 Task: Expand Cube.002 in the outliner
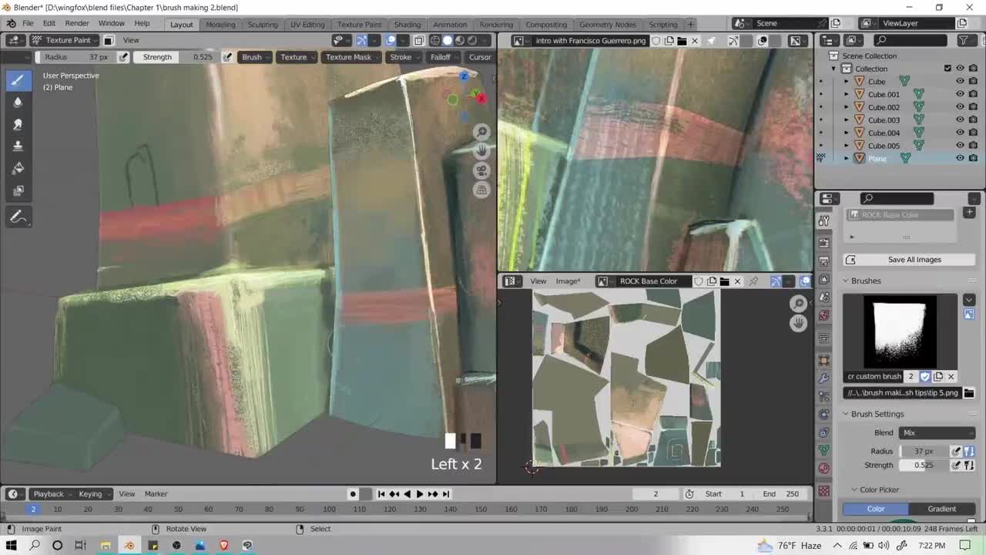coord(847,107)
